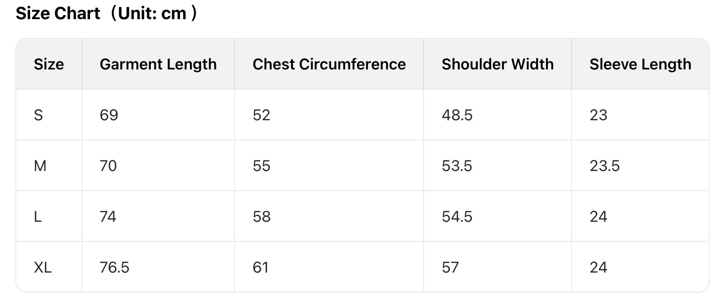Click chest circumference value 55
Viewport: 716px width, 297px height.
click(x=261, y=166)
